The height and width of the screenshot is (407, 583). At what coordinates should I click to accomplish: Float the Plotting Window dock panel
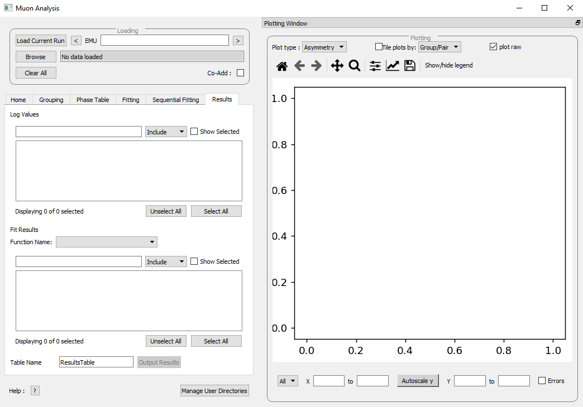pyautogui.click(x=578, y=23)
